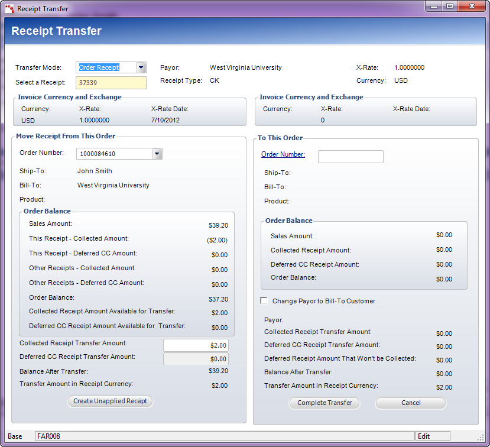Toggle Change Payor to Bill-To Customer checkbox
This screenshot has width=490, height=447.
(264, 301)
